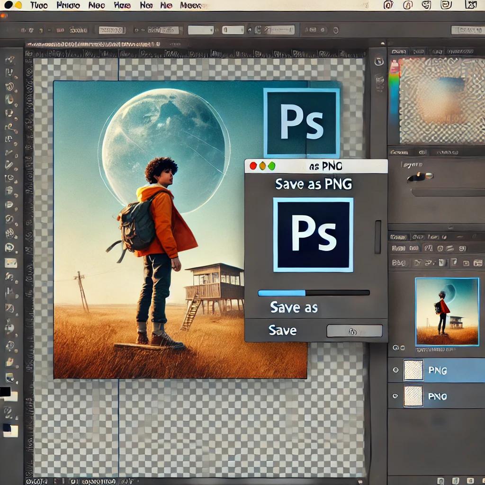
Task: Click inside the color picker field
Action: [442, 100]
